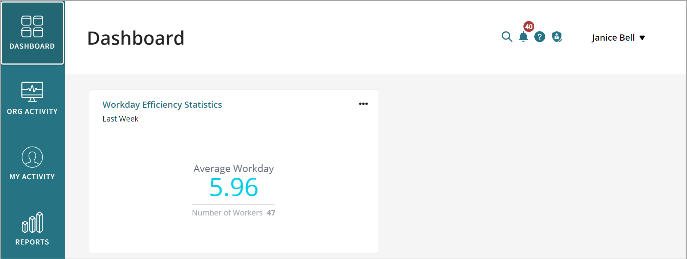Select the DASHBOARD sidebar label
687x259 pixels.
point(32,46)
